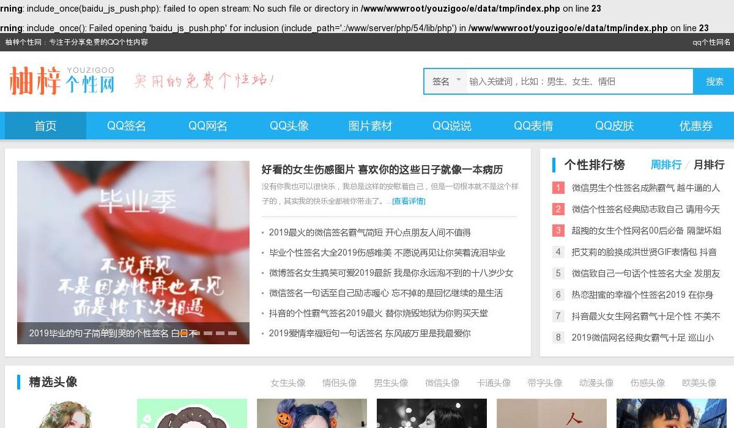Open the QQ签名 navigation item

[127, 126]
